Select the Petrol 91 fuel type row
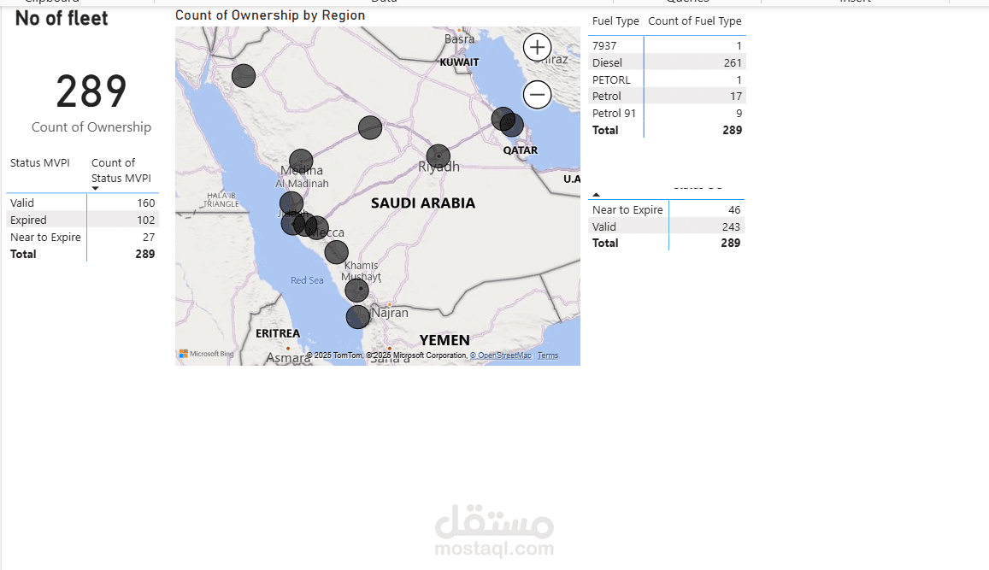 pos(667,114)
